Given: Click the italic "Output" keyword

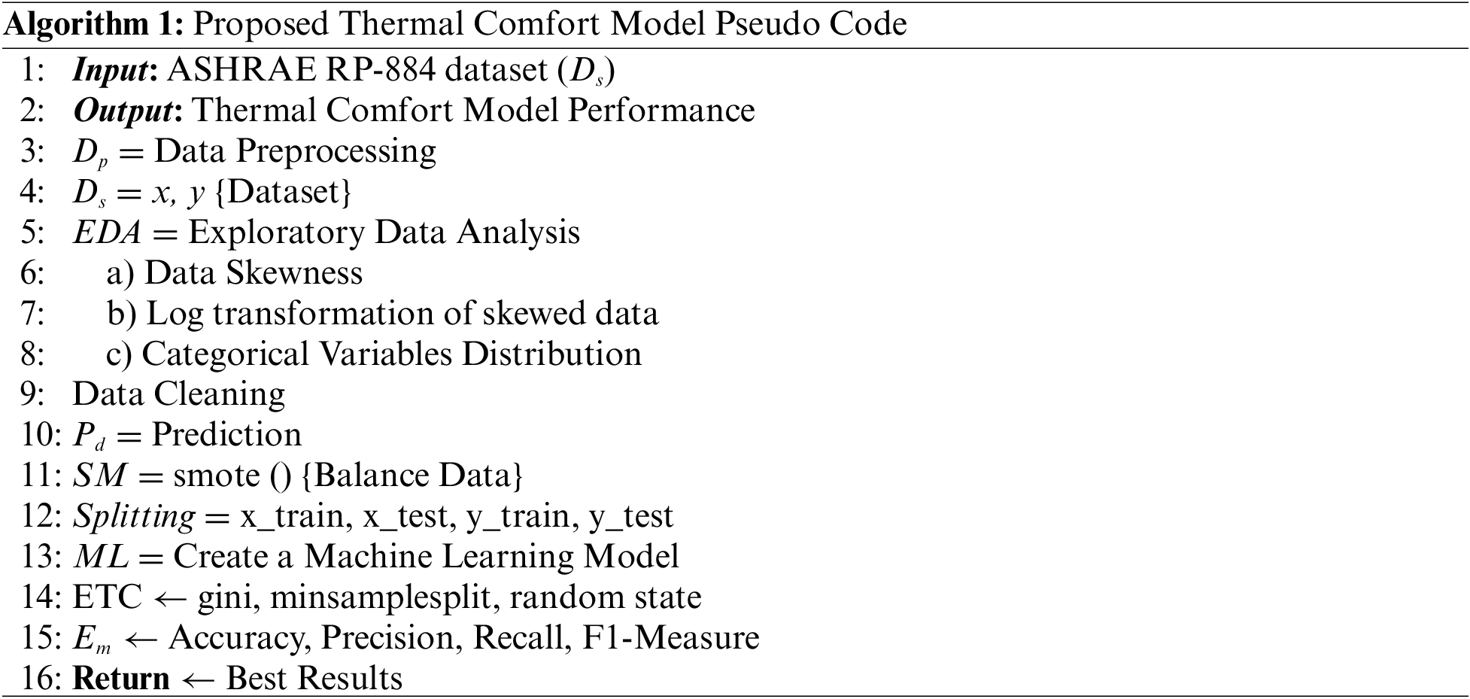Looking at the screenshot, I should [x=123, y=111].
